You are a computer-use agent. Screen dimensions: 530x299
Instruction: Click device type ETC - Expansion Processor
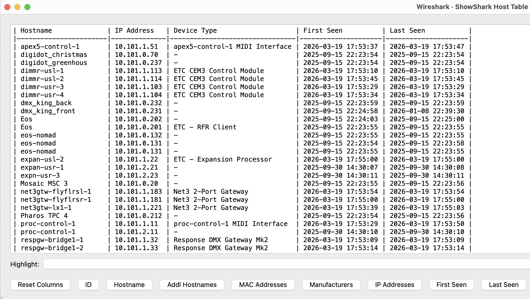223,159
